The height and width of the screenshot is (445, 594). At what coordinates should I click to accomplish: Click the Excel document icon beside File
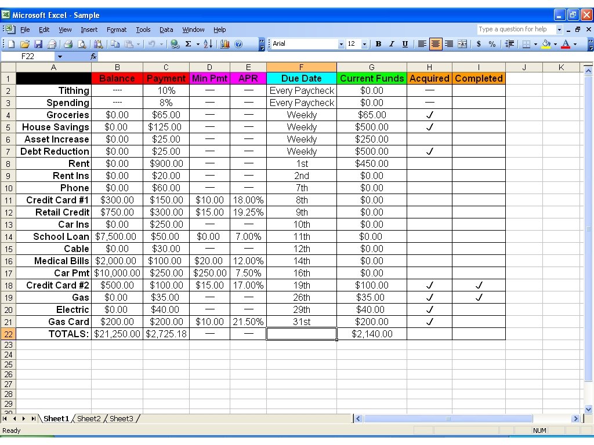tap(10, 29)
